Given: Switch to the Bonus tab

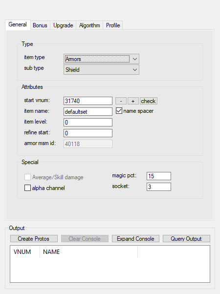Looking at the screenshot, I should pos(40,25).
